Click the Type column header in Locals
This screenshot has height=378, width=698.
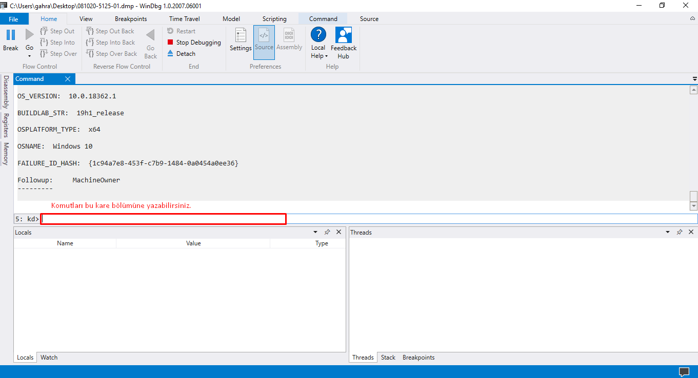pyautogui.click(x=322, y=243)
